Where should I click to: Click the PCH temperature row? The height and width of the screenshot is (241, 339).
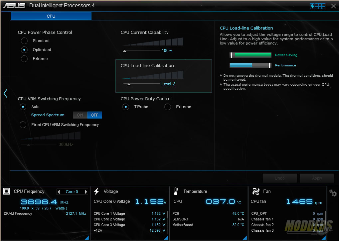click(208, 213)
